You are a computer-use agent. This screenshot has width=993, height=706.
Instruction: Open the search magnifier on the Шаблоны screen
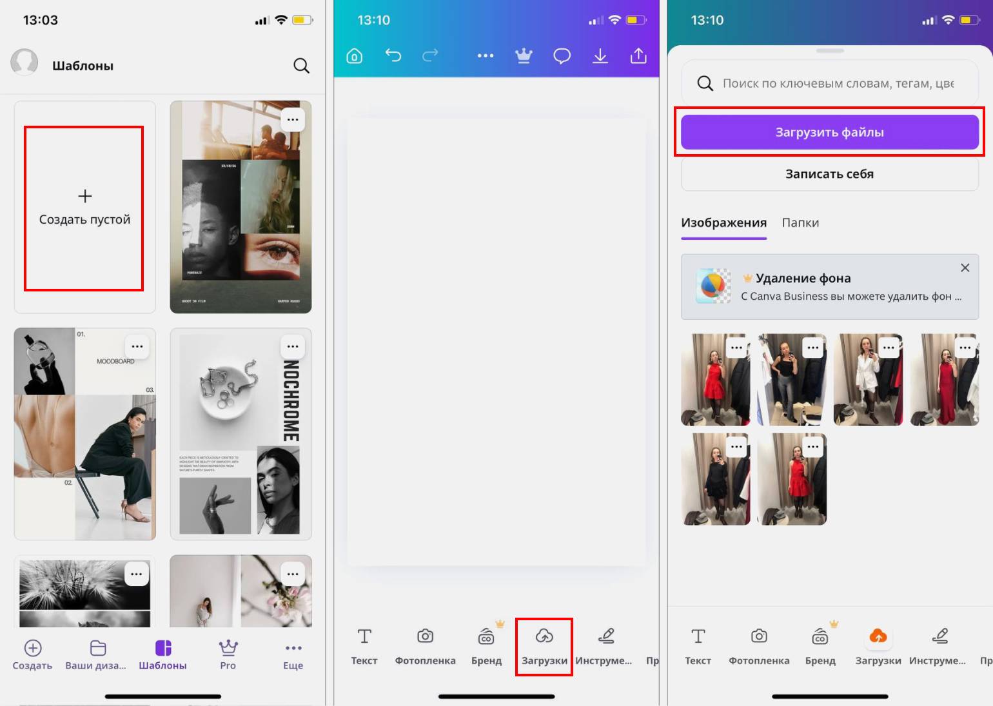301,66
